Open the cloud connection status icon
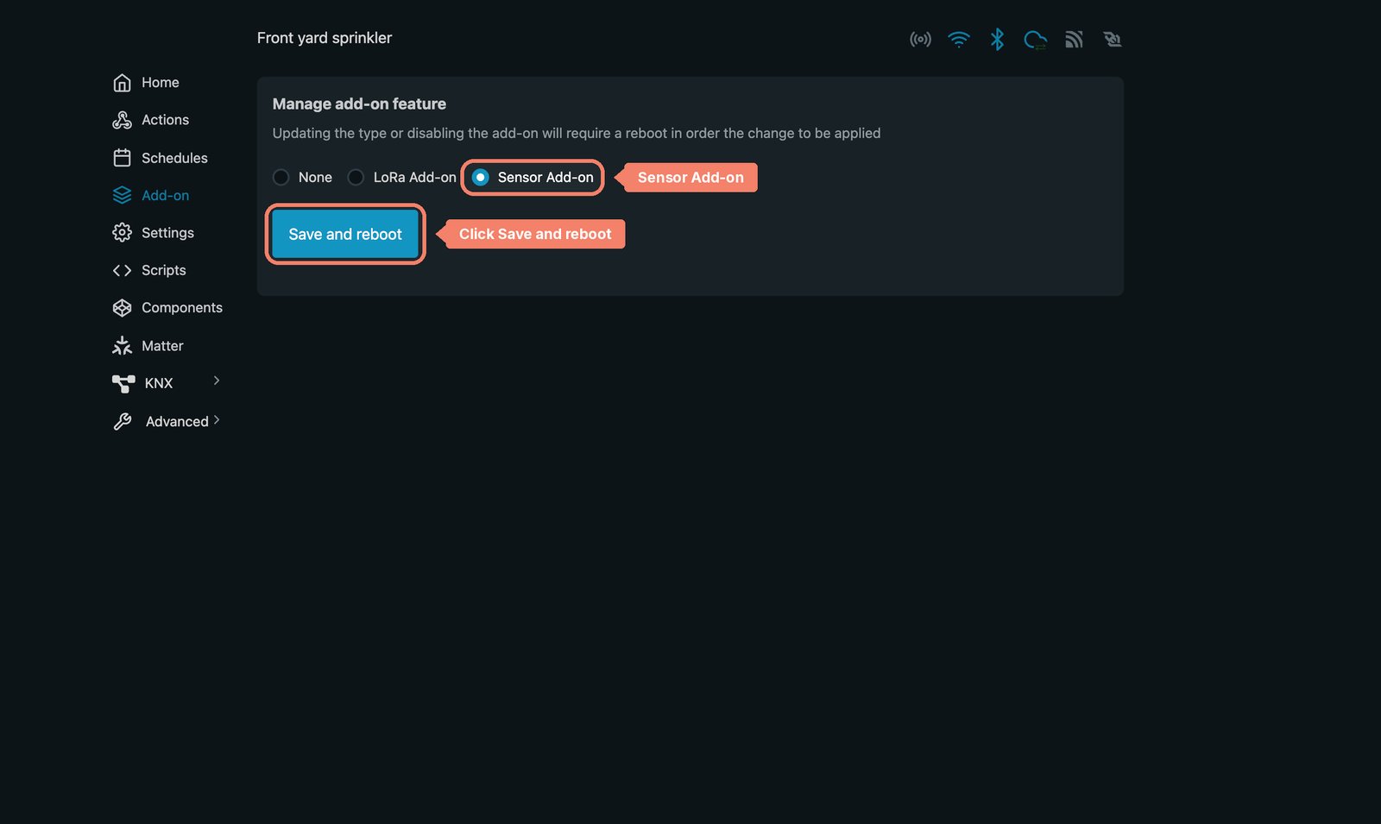The height and width of the screenshot is (824, 1381). tap(1035, 39)
